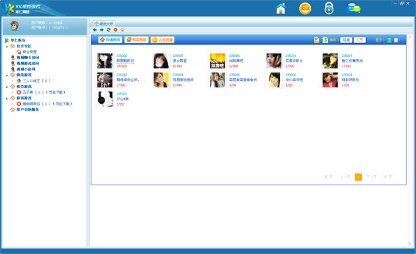Expand the arrow beside the mahjong download entry
The image size is (416, 254).
[x=12, y=104]
